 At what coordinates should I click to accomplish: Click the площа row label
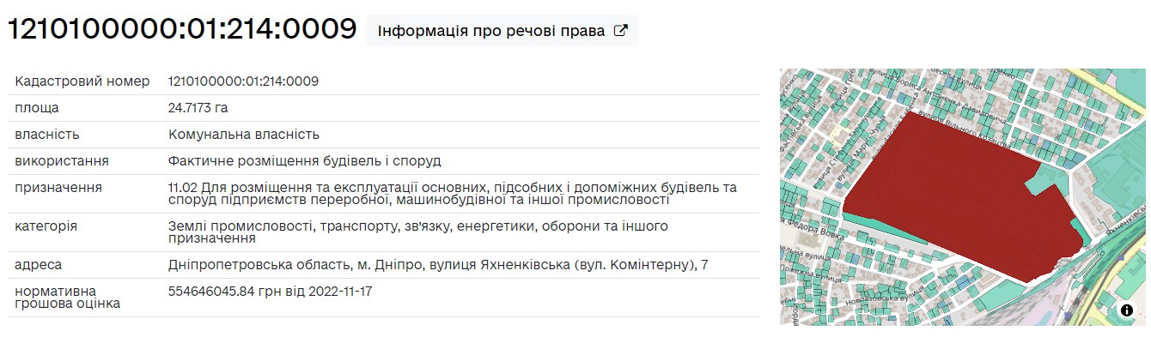coord(37,108)
